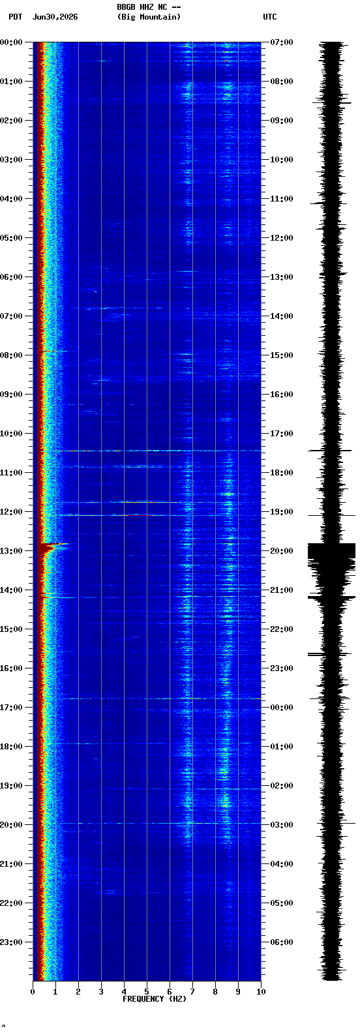Click PDT time label '04:00'
Viewport: 360px width, 1033px height.
(x=11, y=199)
